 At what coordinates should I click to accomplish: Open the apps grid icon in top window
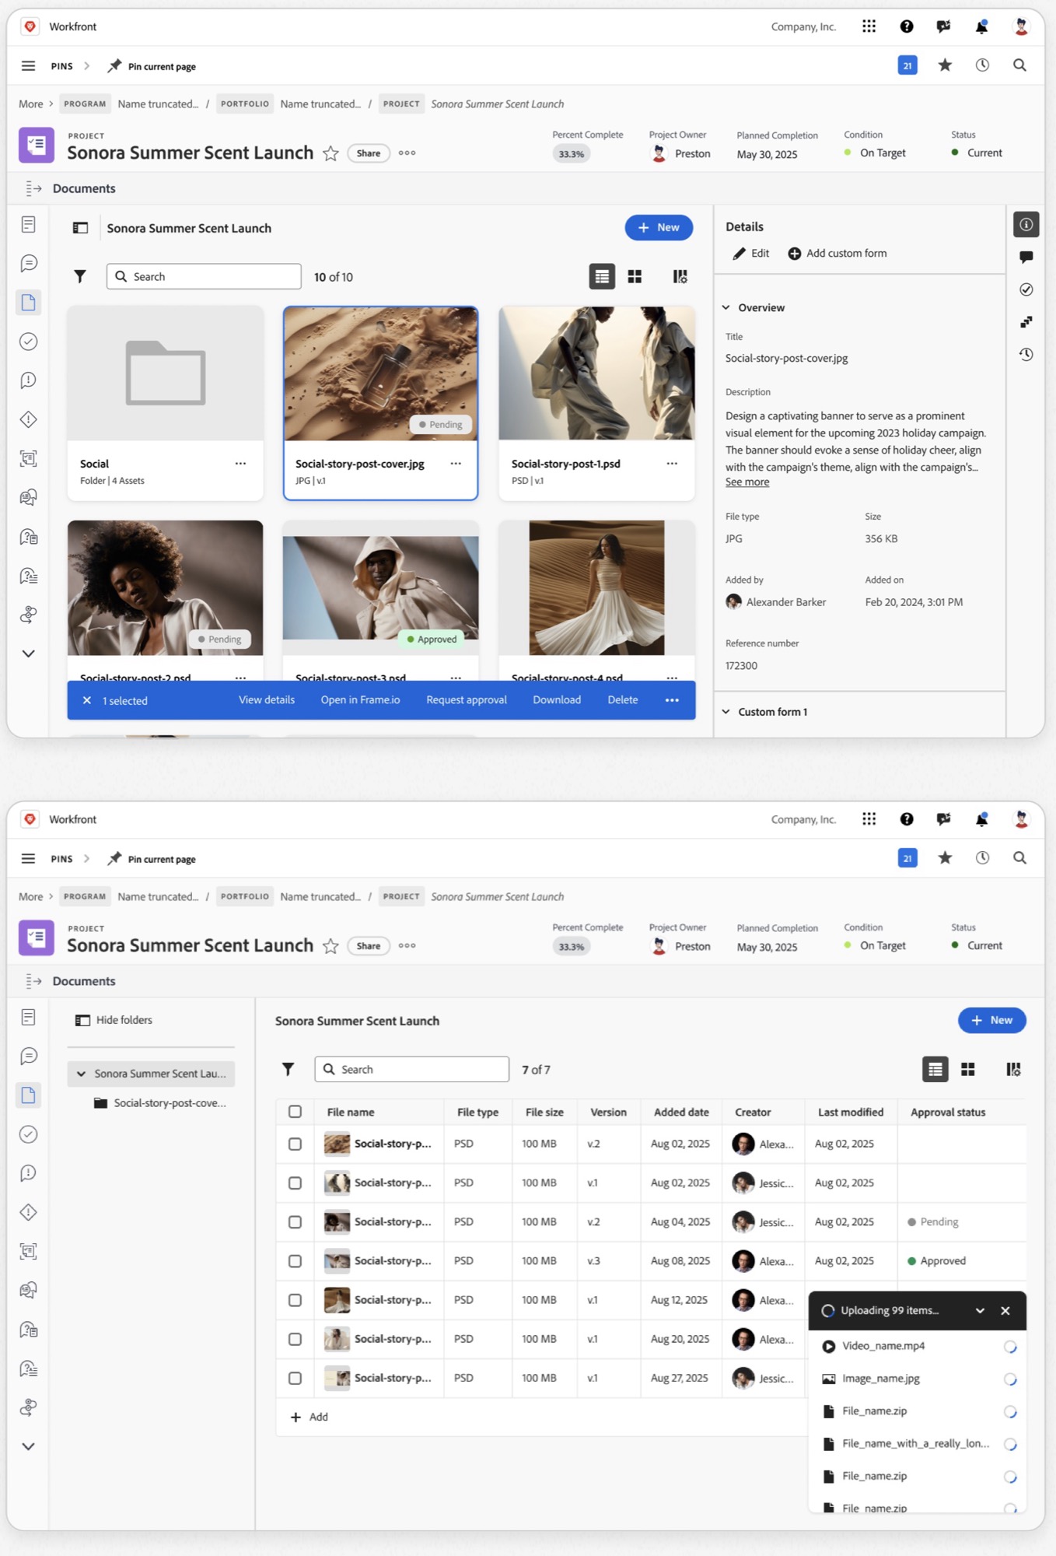[869, 26]
